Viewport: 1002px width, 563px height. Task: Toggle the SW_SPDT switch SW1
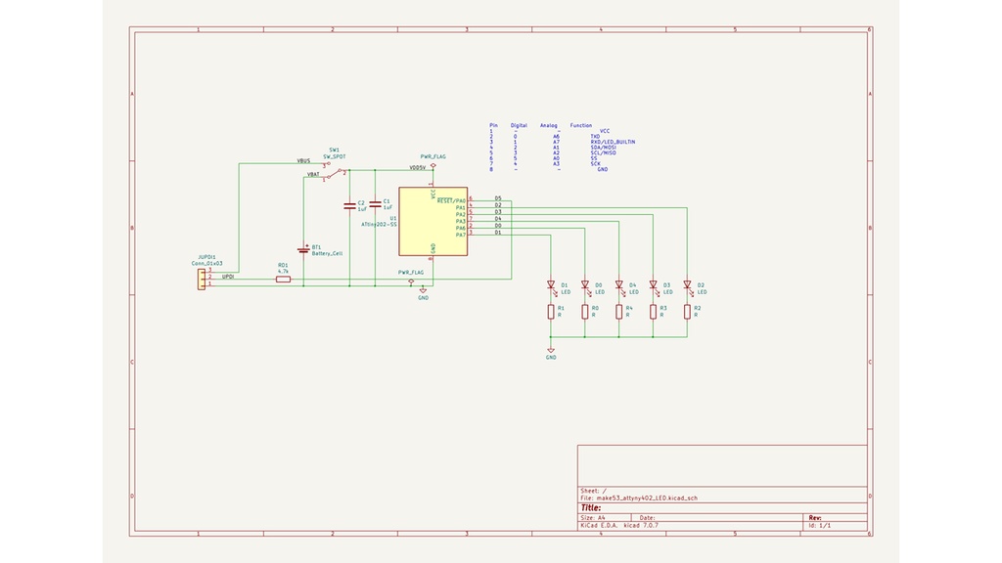[x=334, y=172]
